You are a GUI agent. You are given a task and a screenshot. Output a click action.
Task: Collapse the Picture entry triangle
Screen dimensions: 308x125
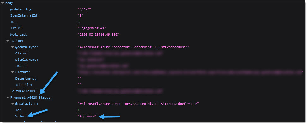(13, 72)
